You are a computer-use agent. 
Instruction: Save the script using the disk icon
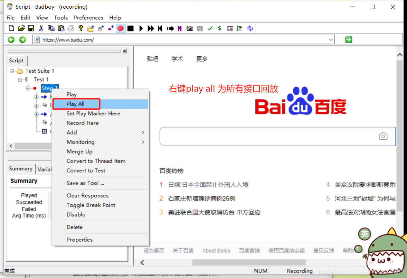tap(31, 28)
